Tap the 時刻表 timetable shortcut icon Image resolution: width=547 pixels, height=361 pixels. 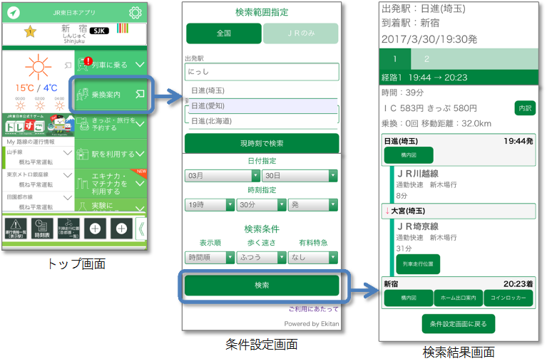tap(42, 229)
